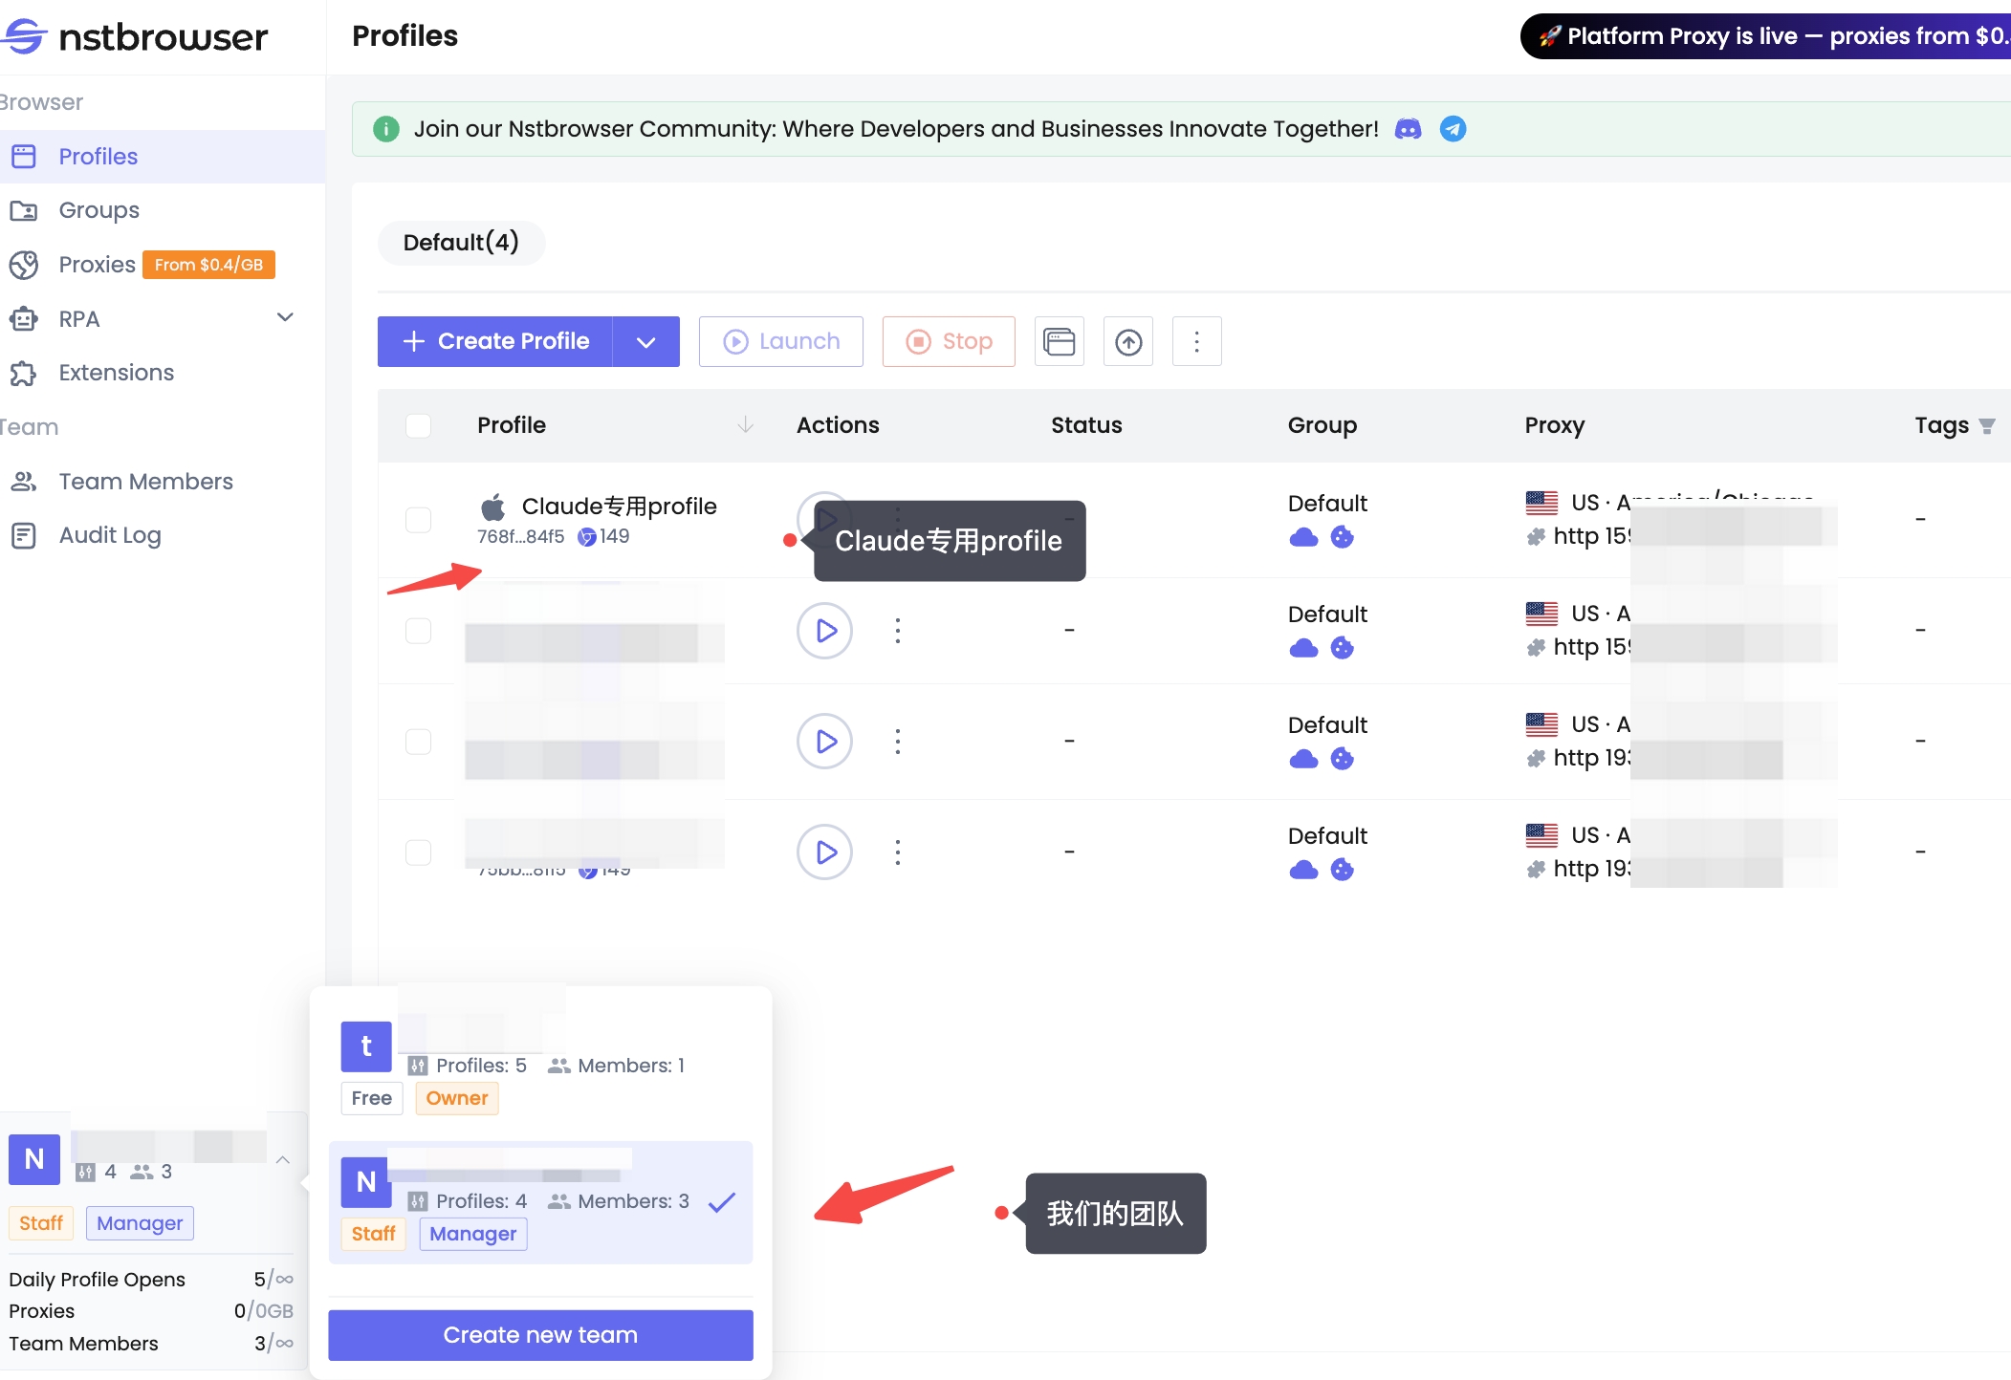Click Create new team
Image resolution: width=2011 pixels, height=1380 pixels.
[x=540, y=1335]
